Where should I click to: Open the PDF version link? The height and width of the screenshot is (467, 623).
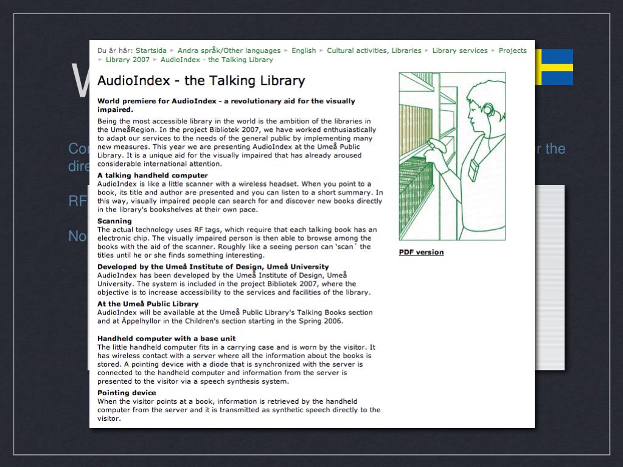(421, 252)
